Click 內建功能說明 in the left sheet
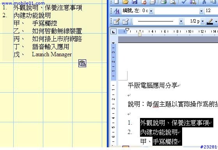This screenshot has width=218, height=150. pyautogui.click(x=32, y=16)
